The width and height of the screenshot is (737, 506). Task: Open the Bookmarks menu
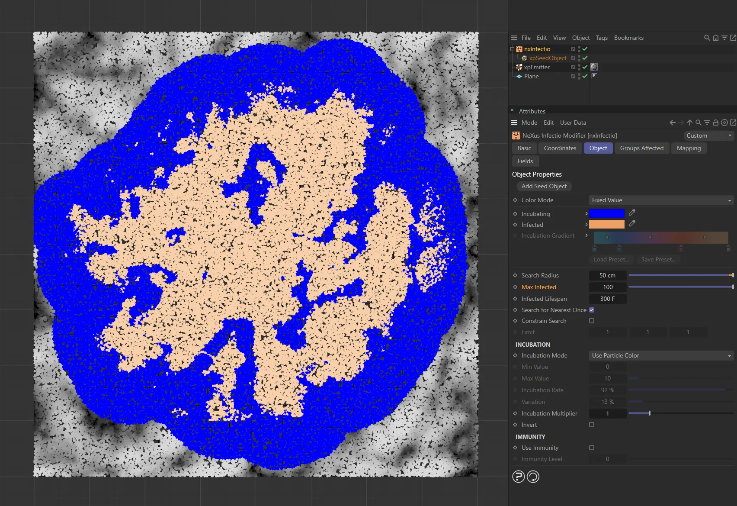click(x=629, y=38)
